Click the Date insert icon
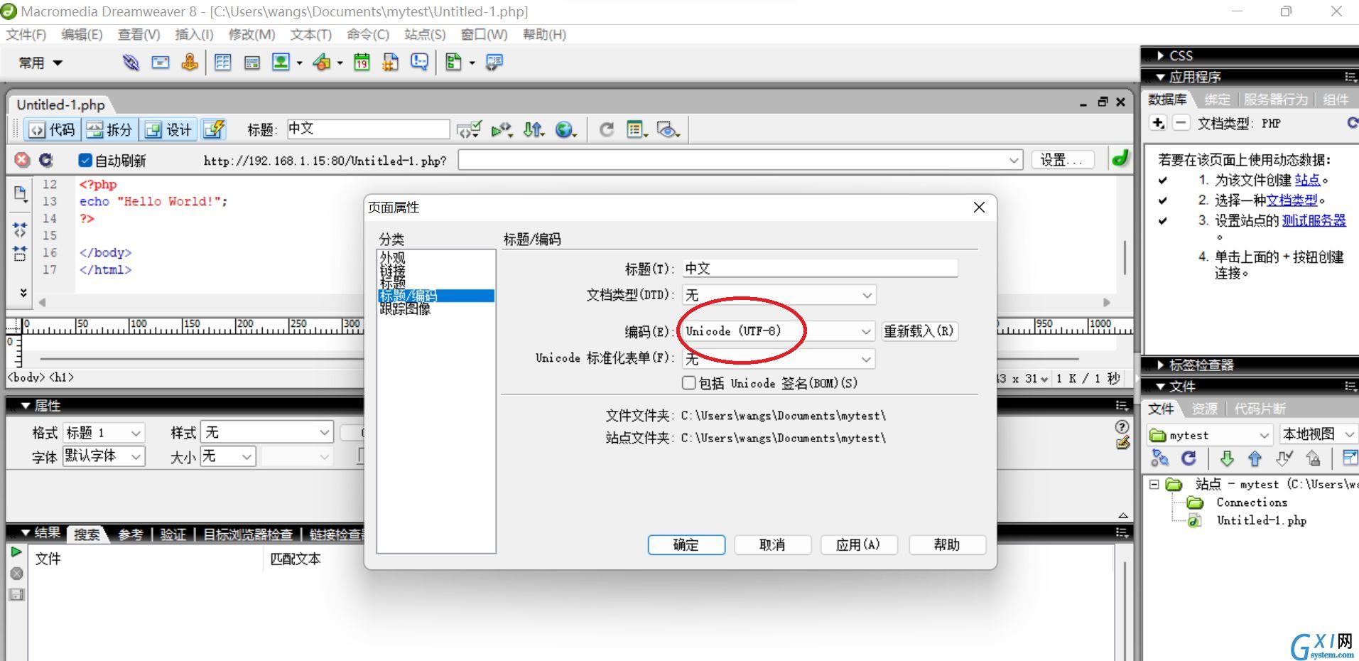The image size is (1359, 661). click(x=362, y=63)
